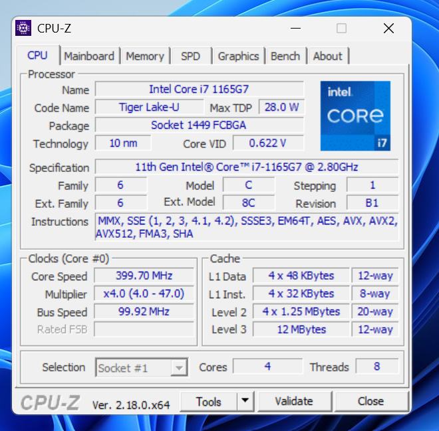Click the empty Rated FSB field

pos(144,329)
